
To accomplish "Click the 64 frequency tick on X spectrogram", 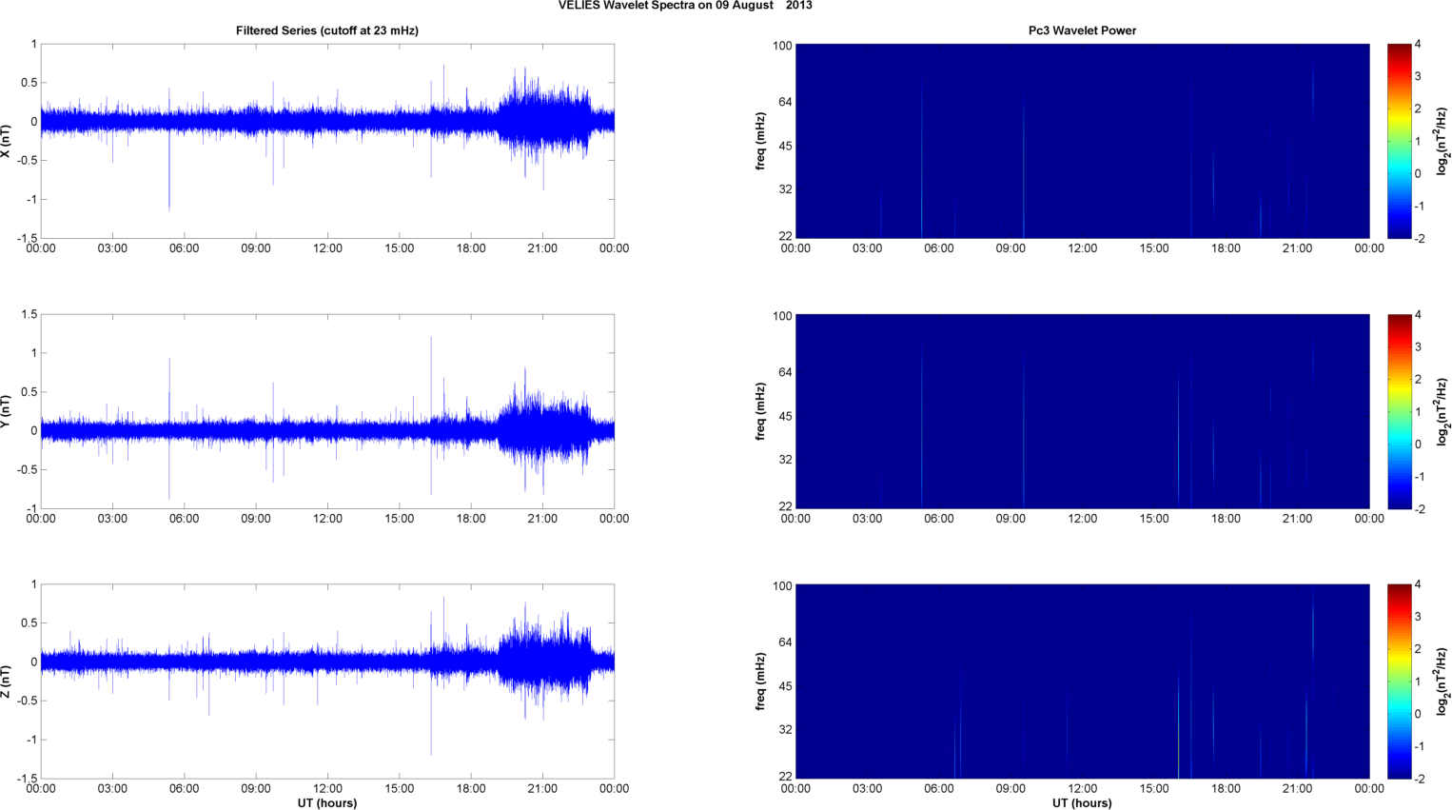I will coord(785,102).
